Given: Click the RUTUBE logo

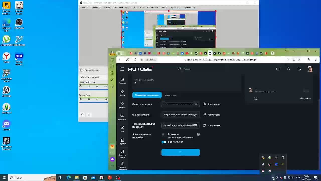Looking at the screenshot, I should pos(140,69).
